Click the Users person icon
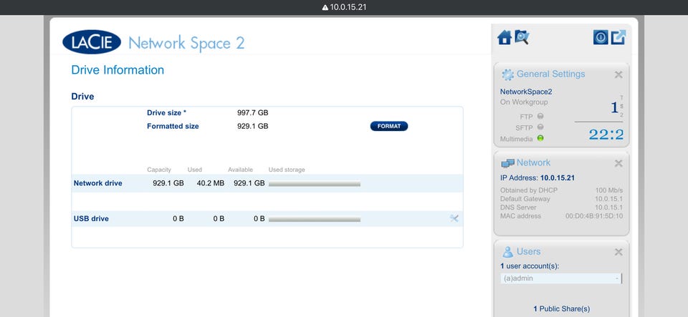 tap(507, 252)
